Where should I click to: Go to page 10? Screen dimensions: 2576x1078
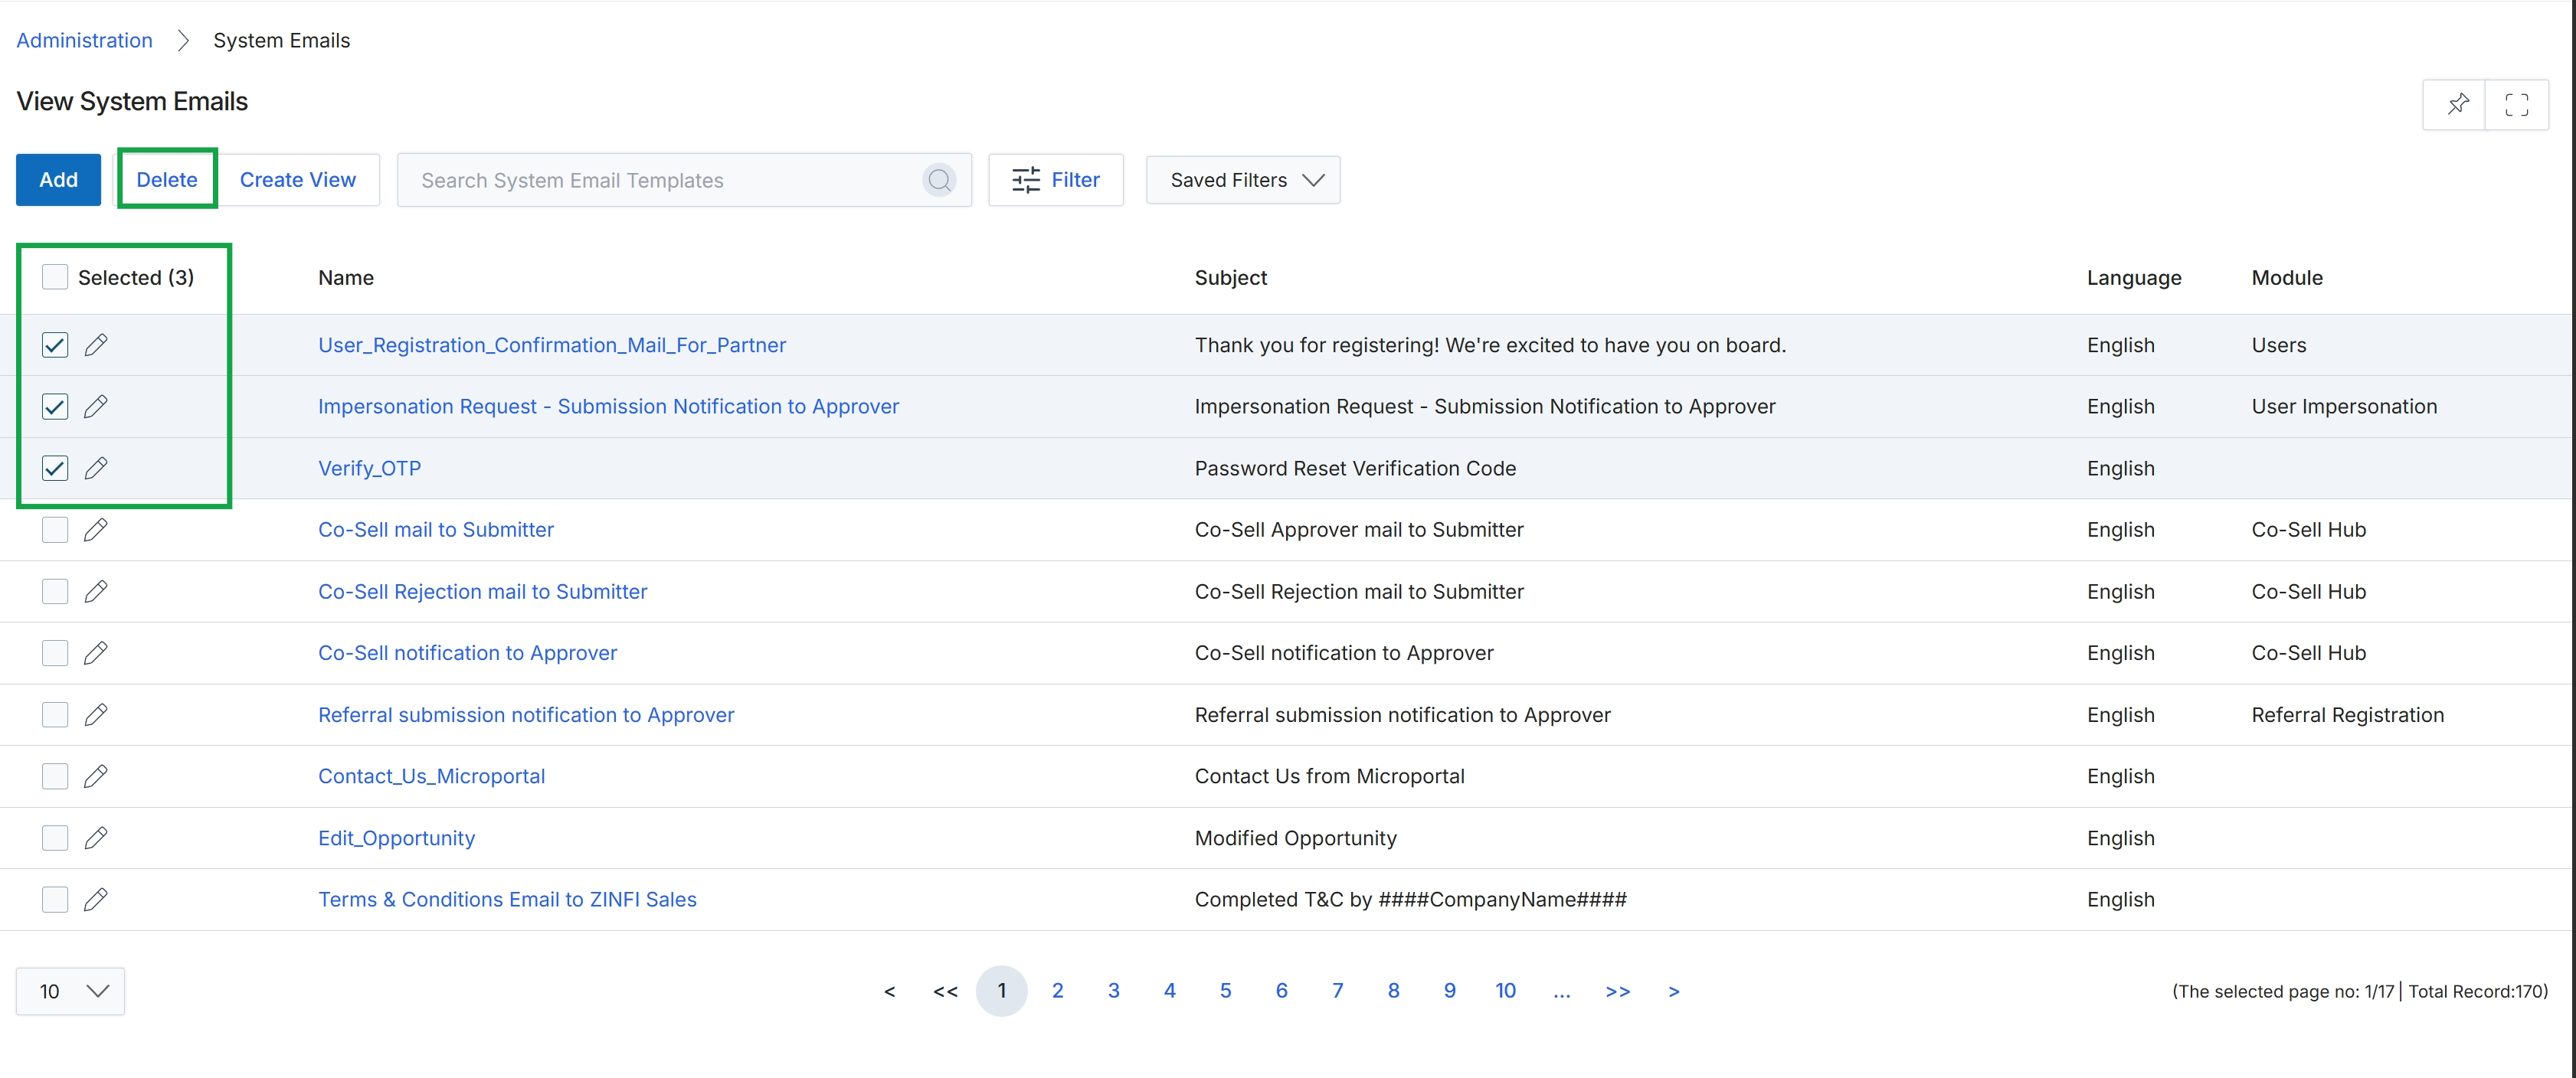(x=1505, y=990)
